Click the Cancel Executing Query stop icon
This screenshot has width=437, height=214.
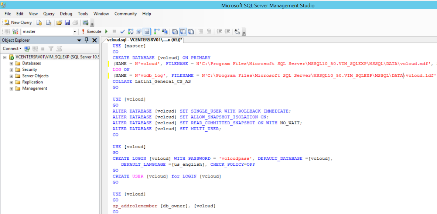point(114,31)
